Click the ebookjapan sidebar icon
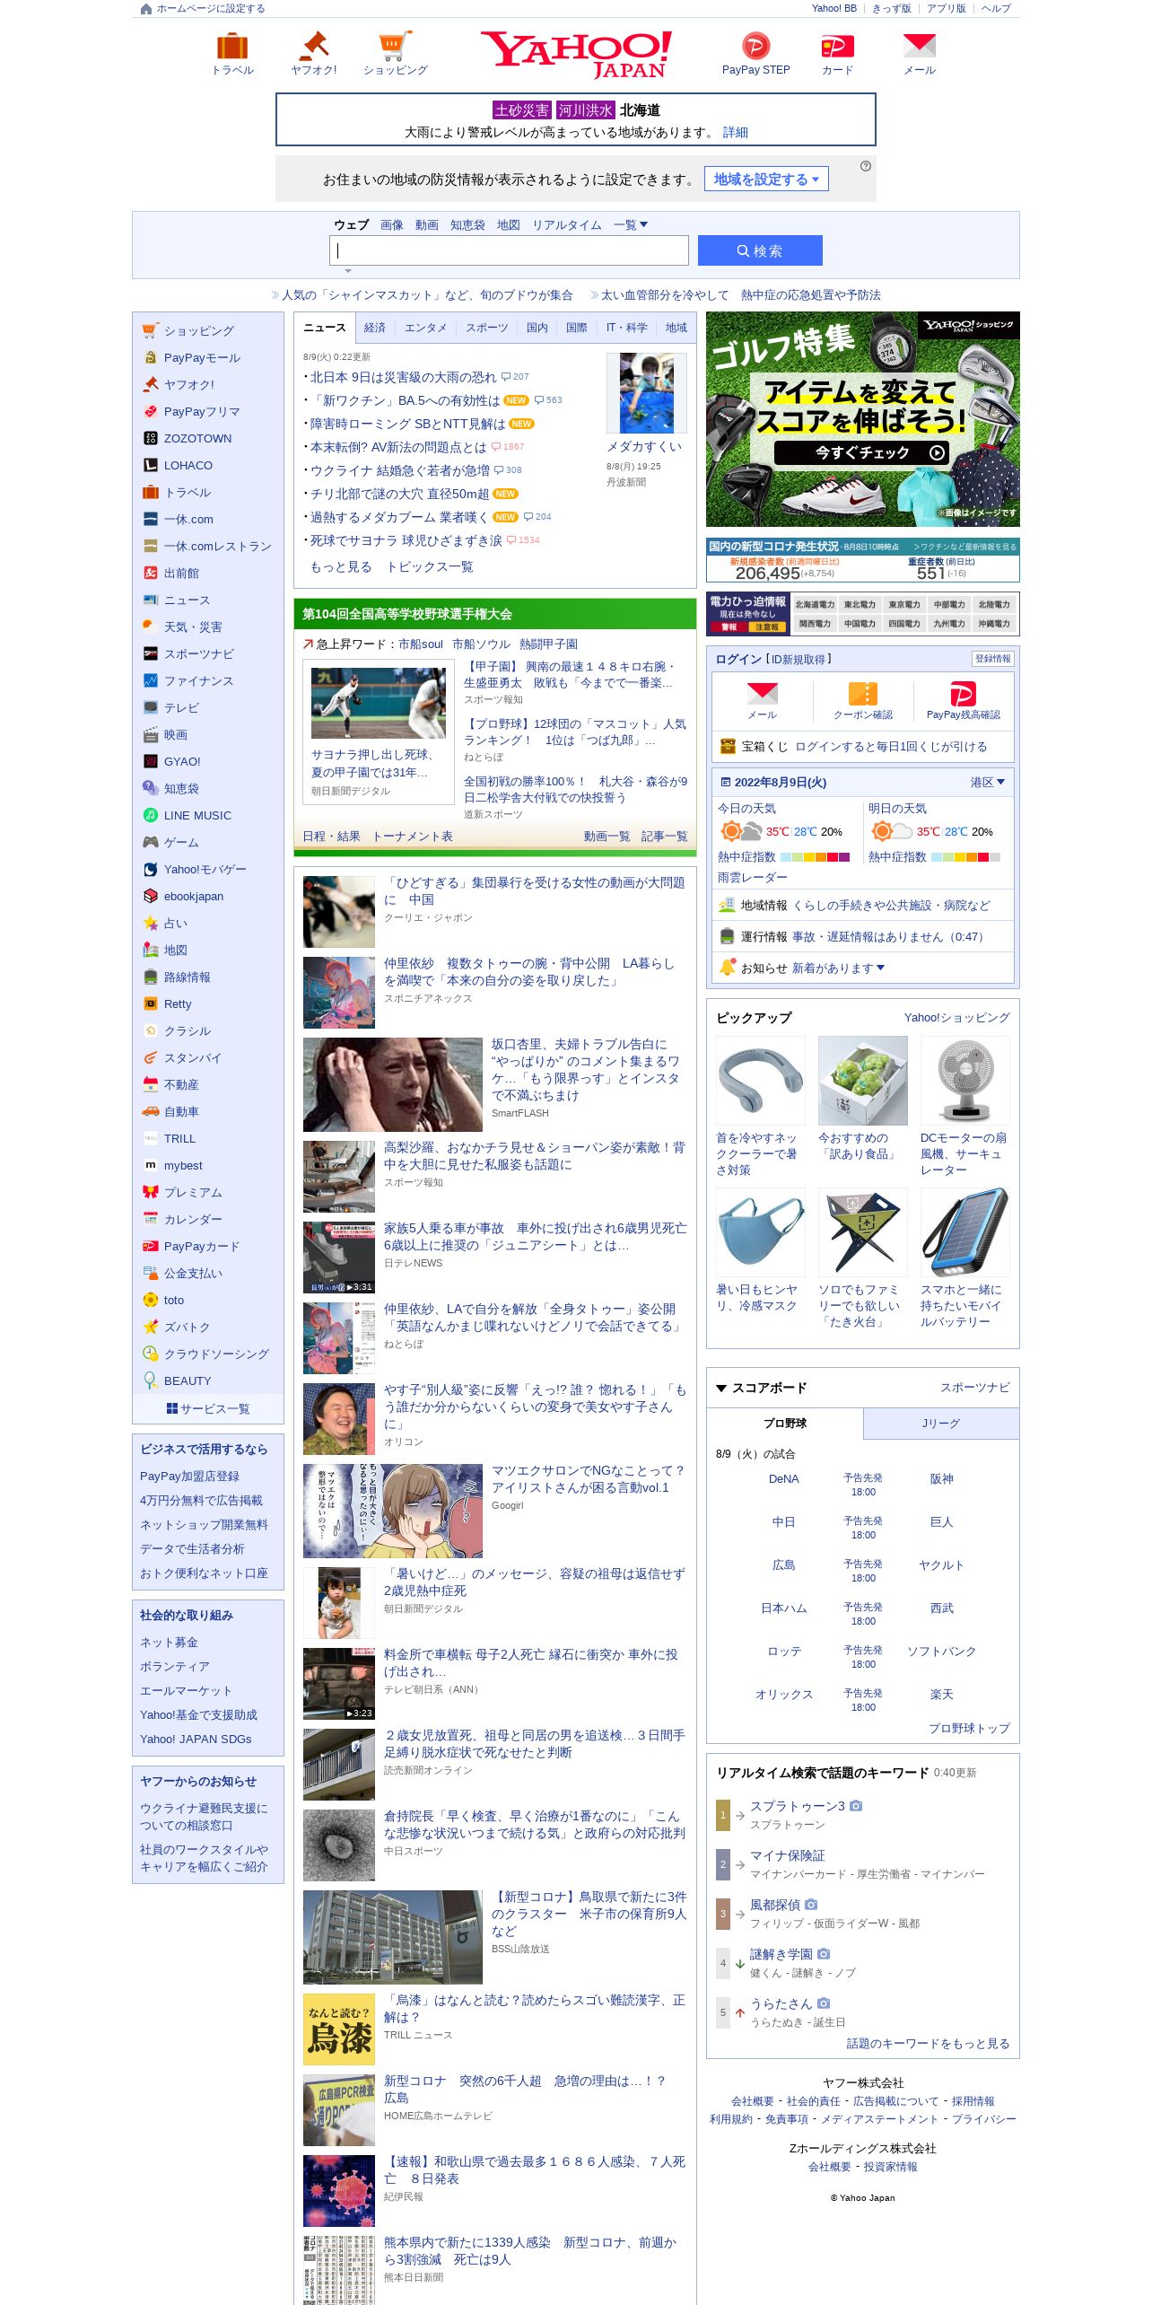The height and width of the screenshot is (2305, 1152). tap(150, 896)
